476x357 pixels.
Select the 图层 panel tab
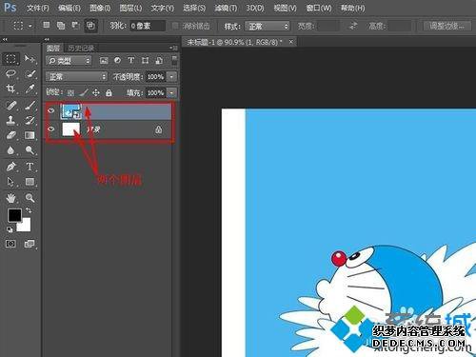(53, 49)
